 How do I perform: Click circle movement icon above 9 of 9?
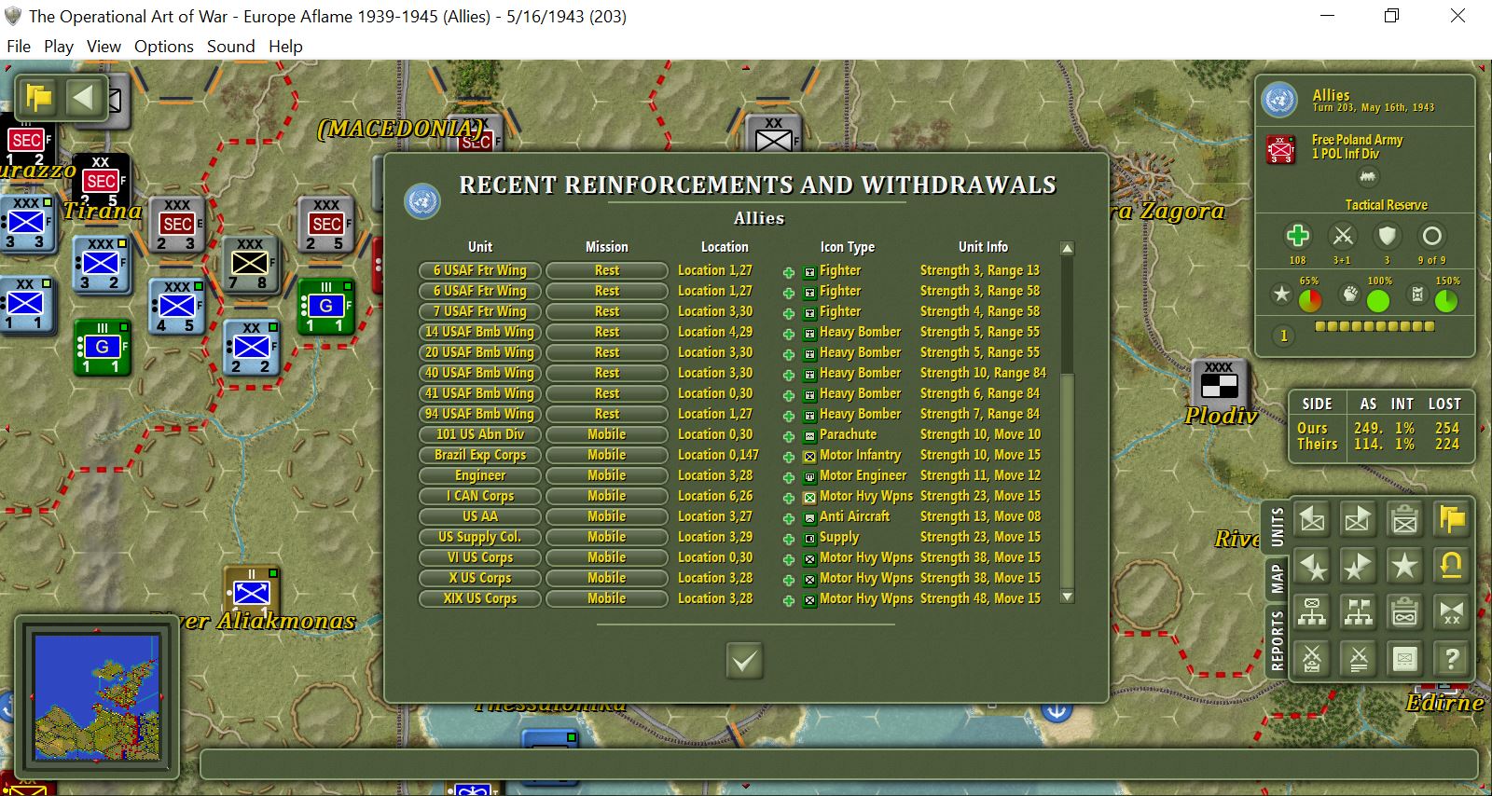point(1431,236)
